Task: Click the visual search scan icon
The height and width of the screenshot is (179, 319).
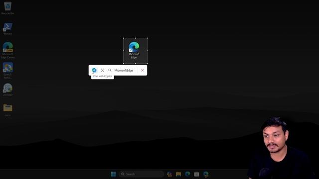Action: (102, 70)
